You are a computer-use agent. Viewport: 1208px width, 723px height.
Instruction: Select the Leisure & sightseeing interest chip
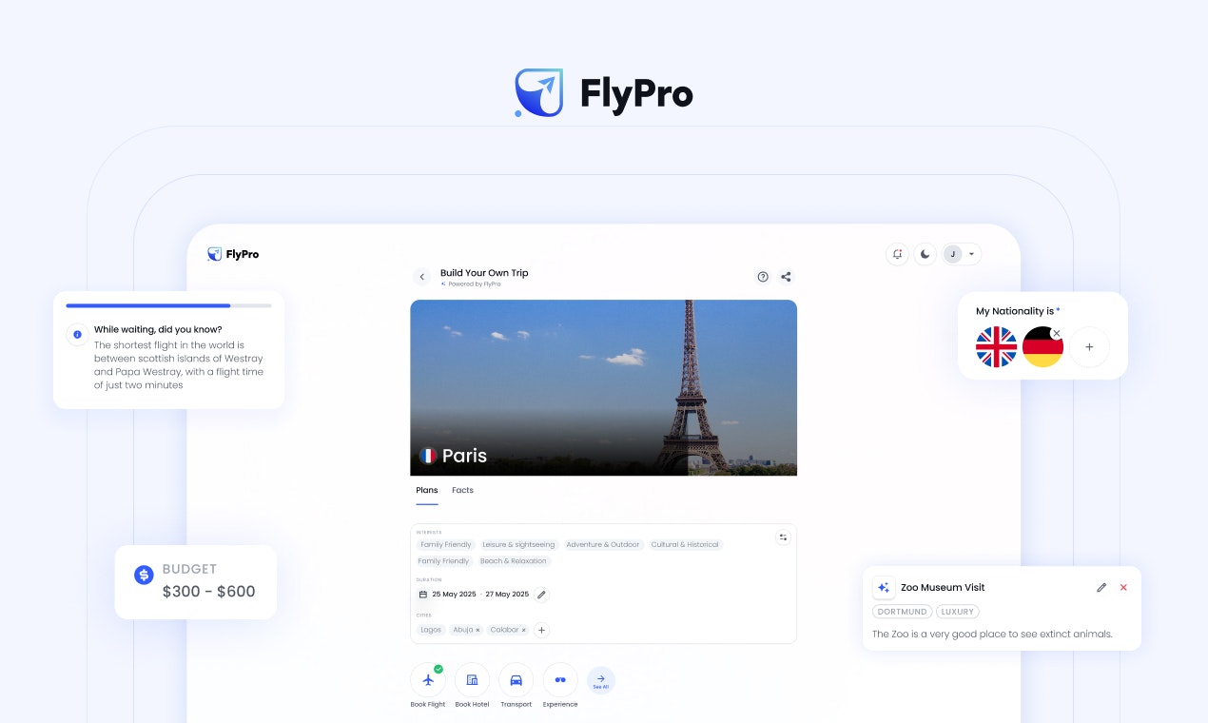pyautogui.click(x=518, y=545)
